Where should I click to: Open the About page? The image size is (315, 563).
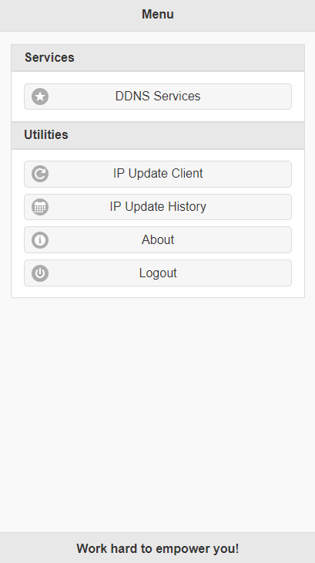[x=158, y=240]
